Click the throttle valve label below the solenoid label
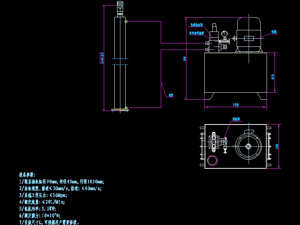 [196, 33]
